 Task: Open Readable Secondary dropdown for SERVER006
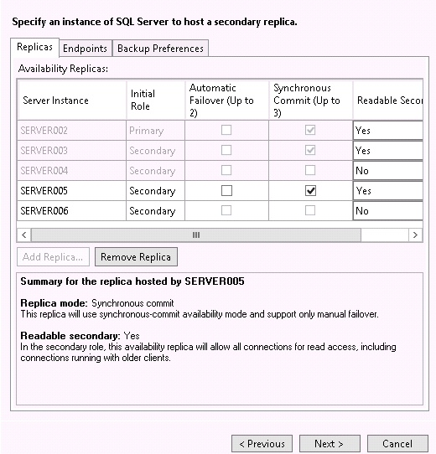coord(388,211)
